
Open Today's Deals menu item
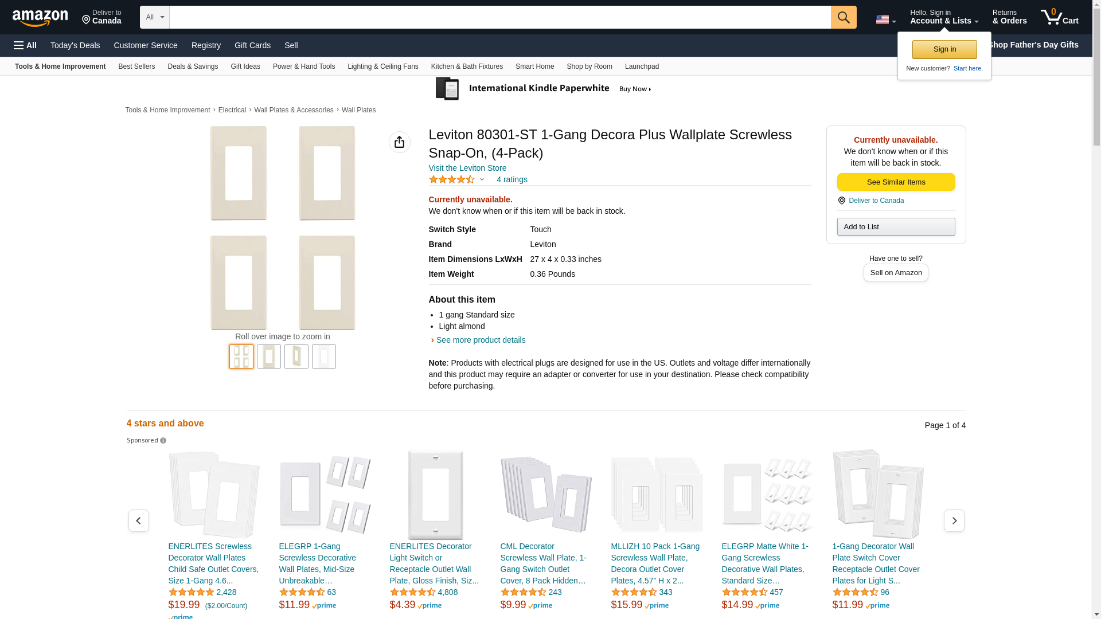(75, 45)
